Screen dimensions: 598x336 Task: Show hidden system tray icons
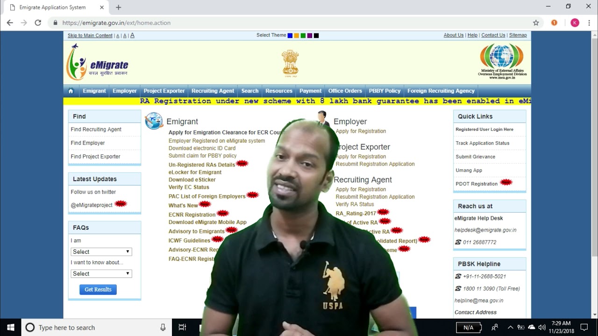[510, 328]
